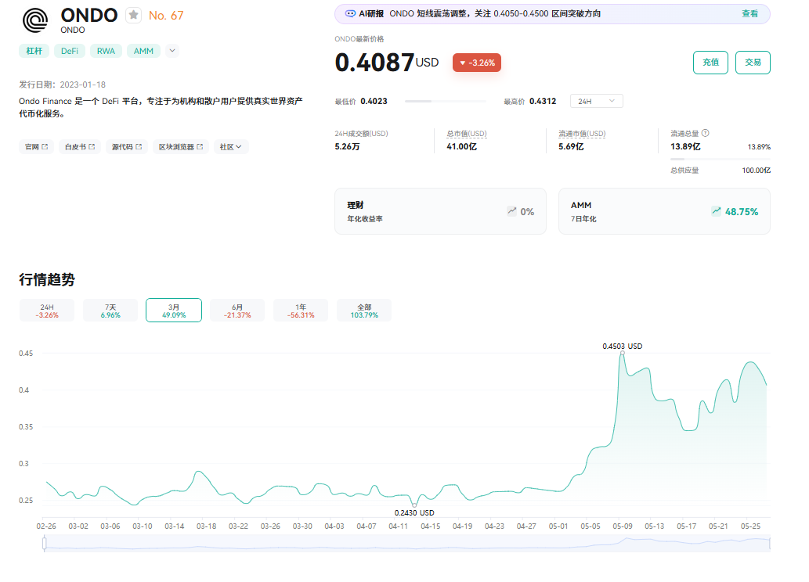The image size is (809, 582).
Task: Click the 总市值(USD) label
Action: point(467,134)
